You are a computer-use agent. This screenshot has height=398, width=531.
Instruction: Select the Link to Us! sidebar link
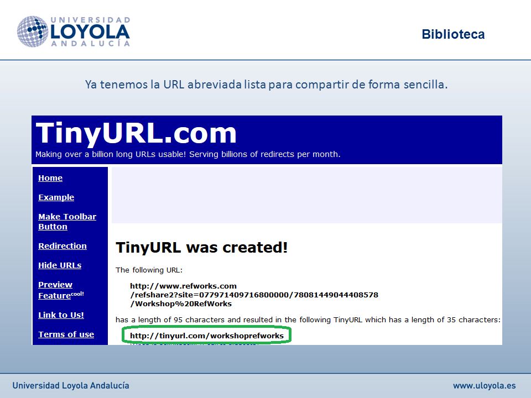(x=61, y=315)
